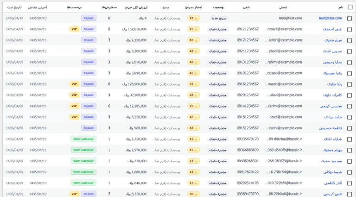Click phone number 09191234567
This screenshot has width=356, height=197.
(x=248, y=73)
